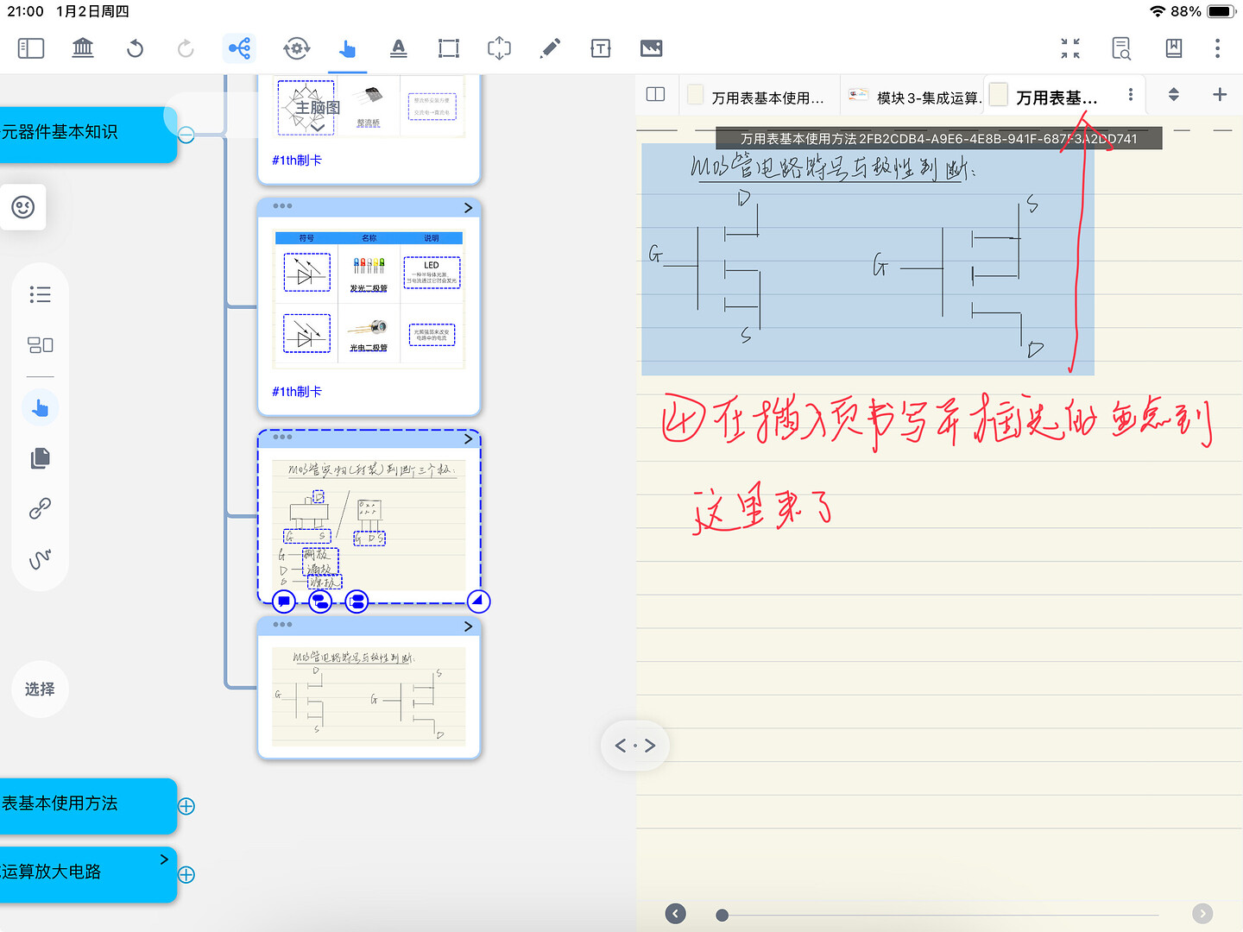Viewport: 1243px width, 932px height.
Task: Click the add child node icon on the selected card
Action: (x=320, y=601)
